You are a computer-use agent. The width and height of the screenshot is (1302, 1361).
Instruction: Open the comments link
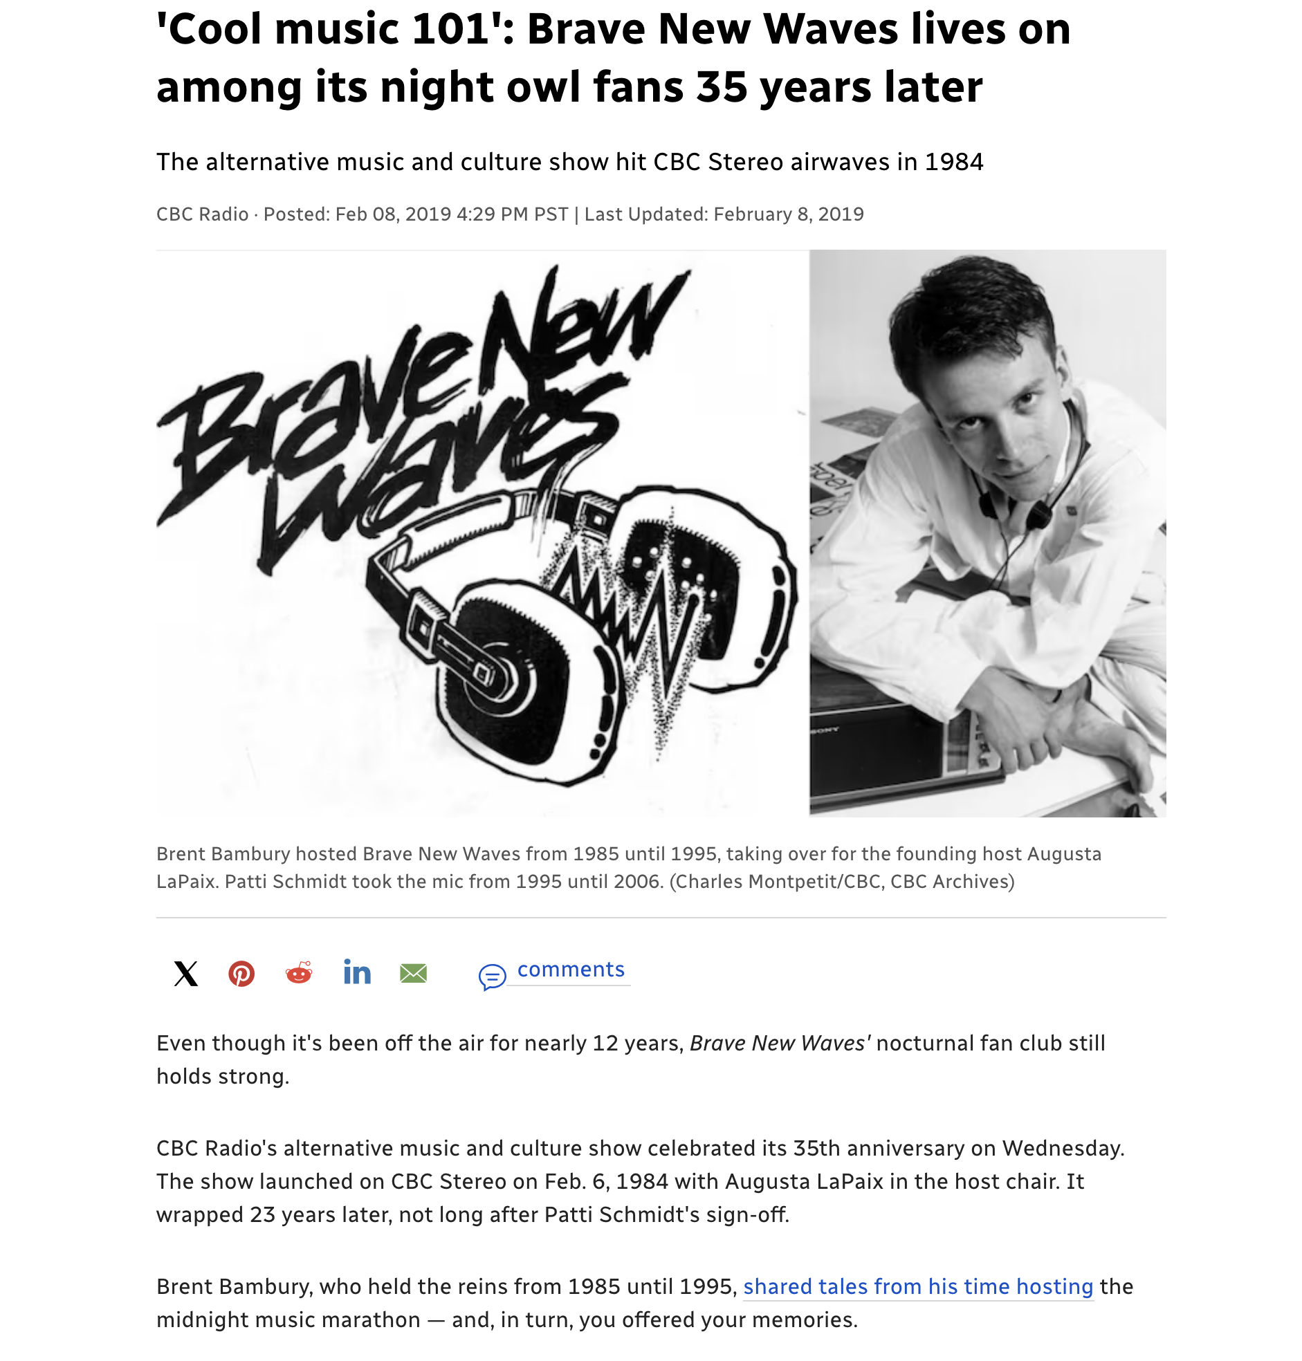point(571,969)
